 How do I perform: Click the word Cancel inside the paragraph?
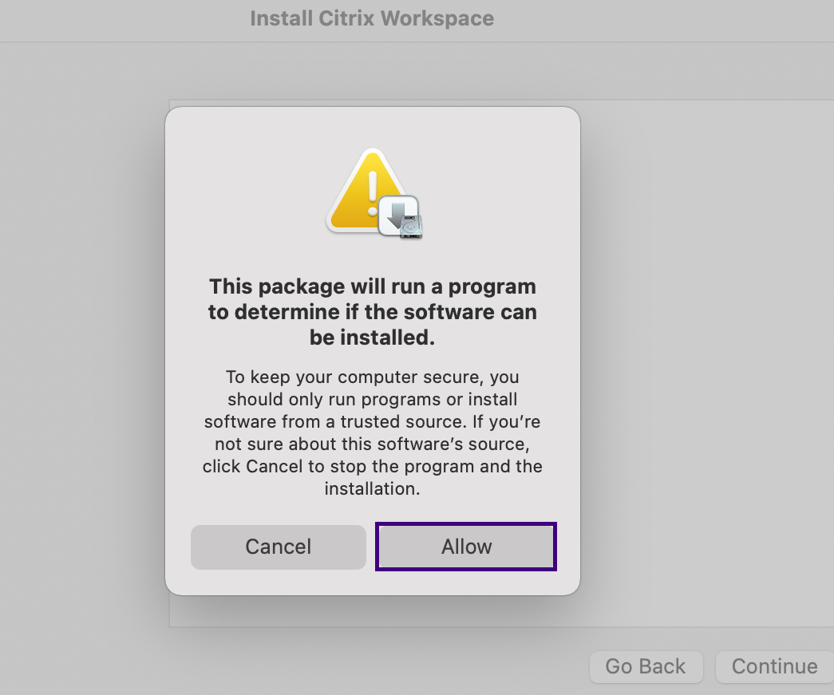click(274, 466)
